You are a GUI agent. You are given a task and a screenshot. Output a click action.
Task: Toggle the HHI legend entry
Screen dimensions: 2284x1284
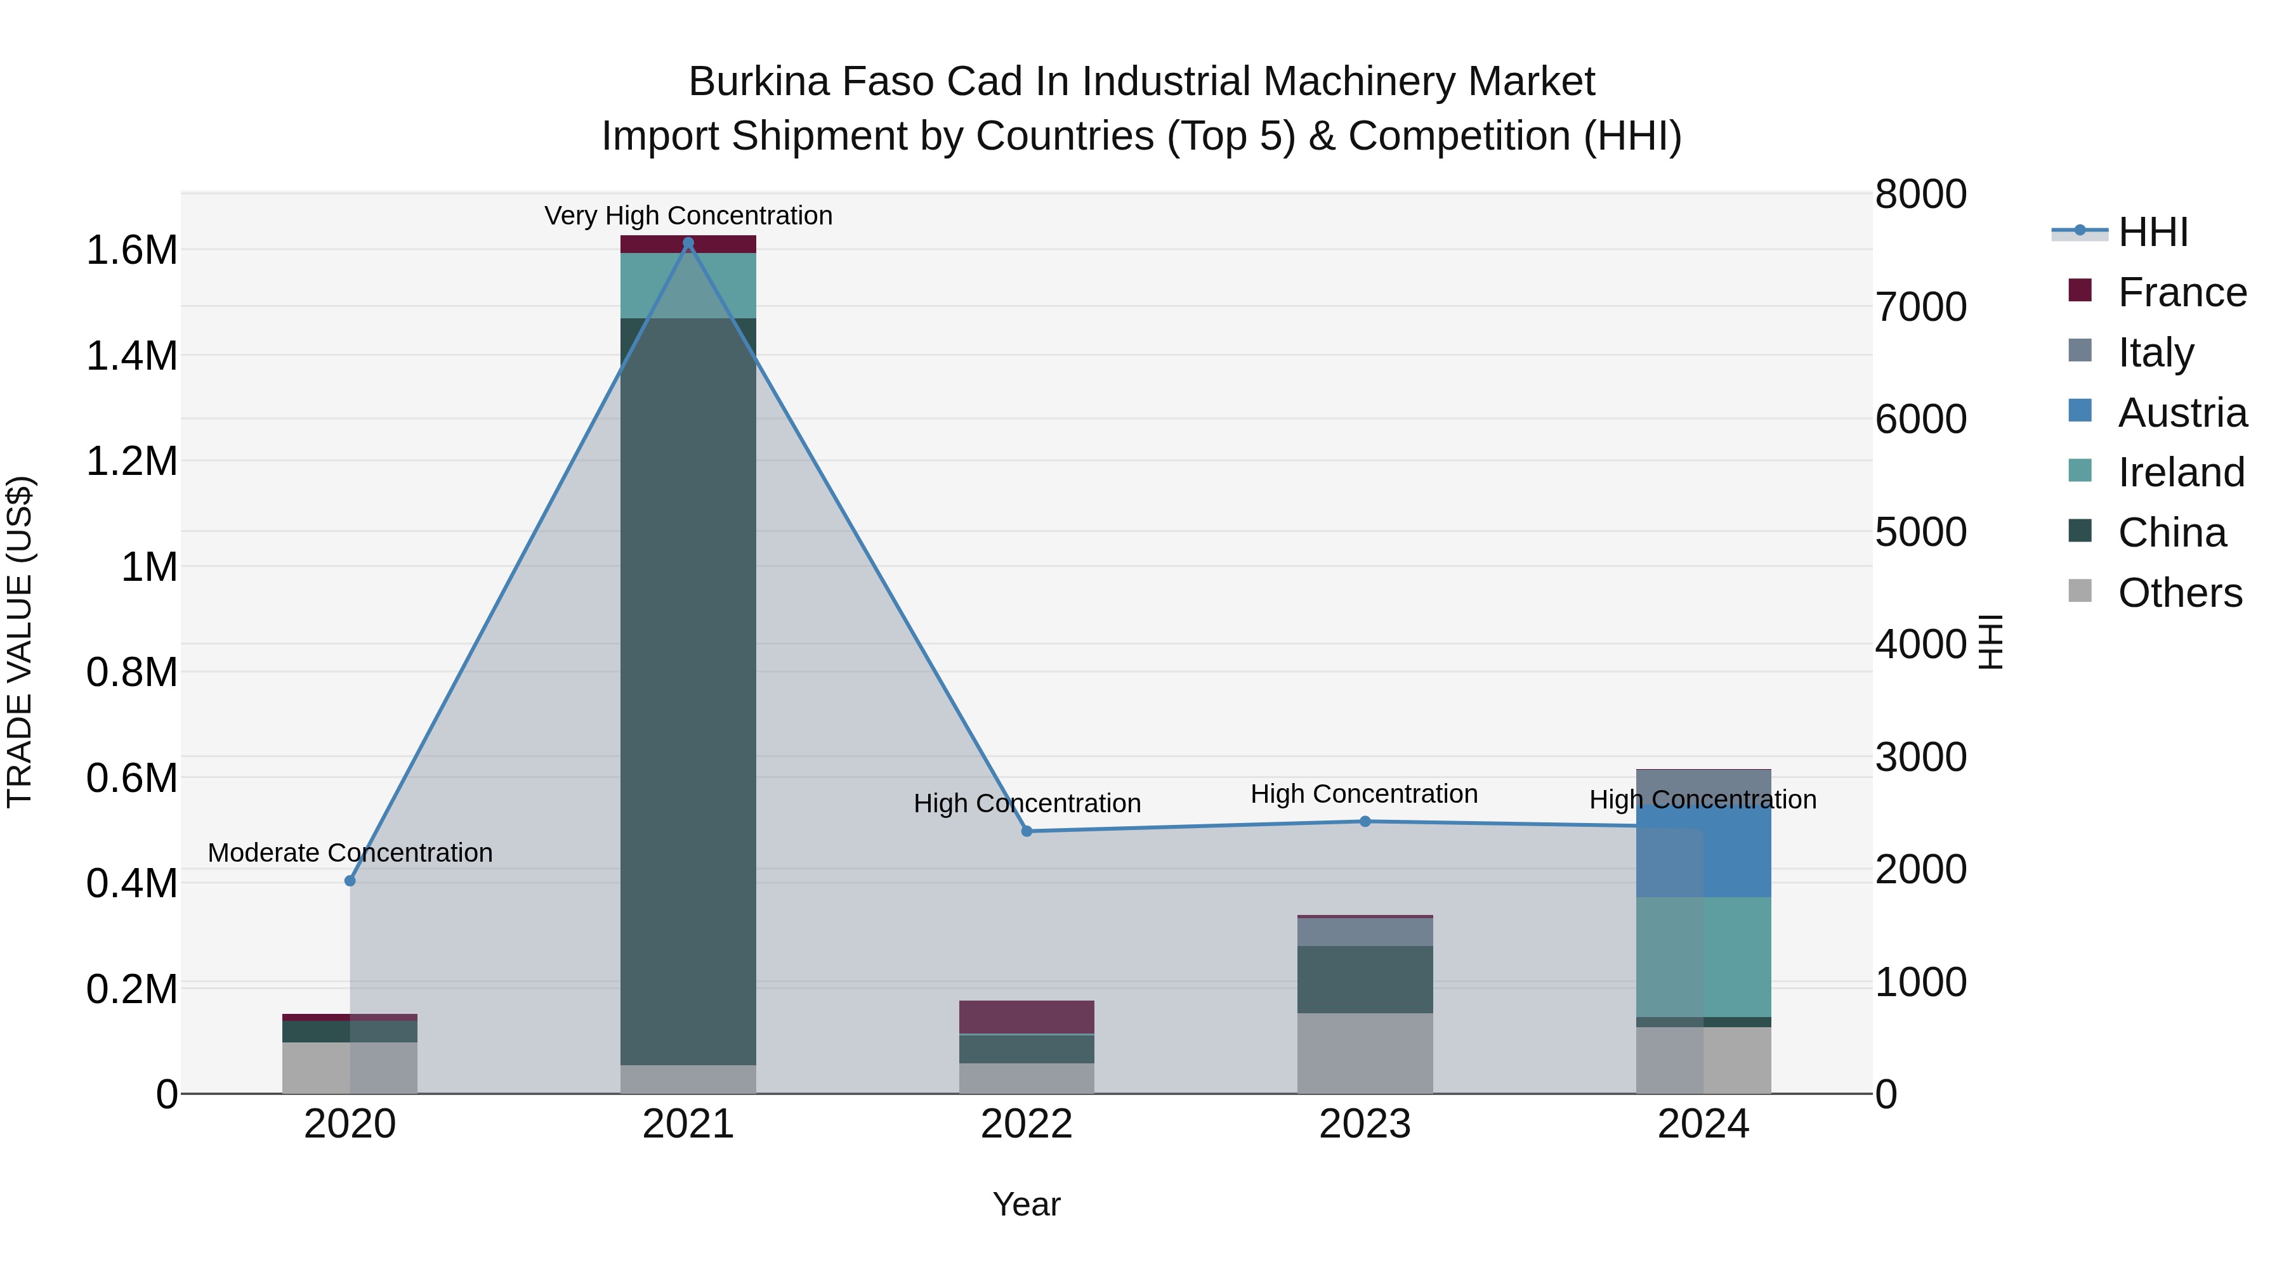tap(2122, 232)
